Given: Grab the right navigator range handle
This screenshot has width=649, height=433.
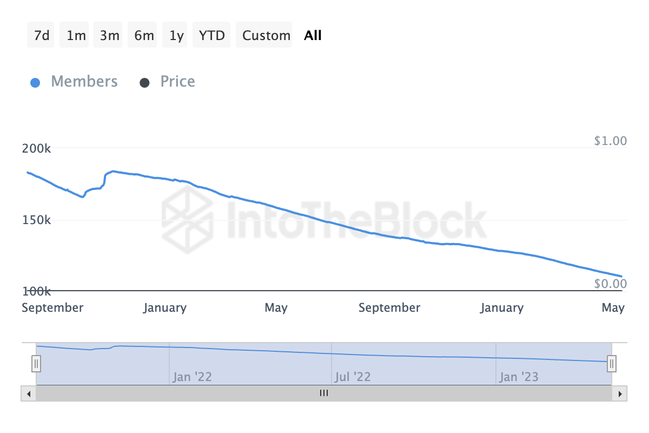Looking at the screenshot, I should 612,364.
